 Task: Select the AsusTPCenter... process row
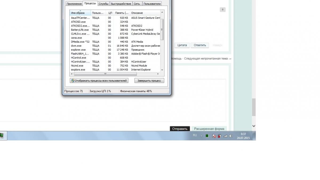(x=115, y=18)
